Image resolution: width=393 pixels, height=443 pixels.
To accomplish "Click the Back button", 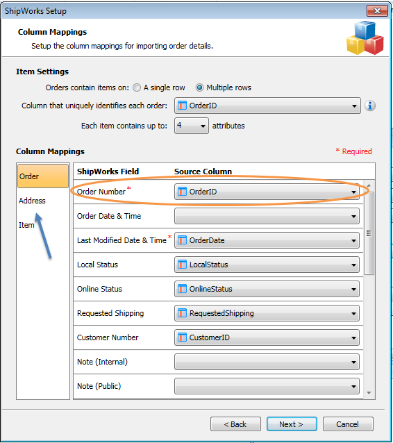I will click(x=235, y=424).
